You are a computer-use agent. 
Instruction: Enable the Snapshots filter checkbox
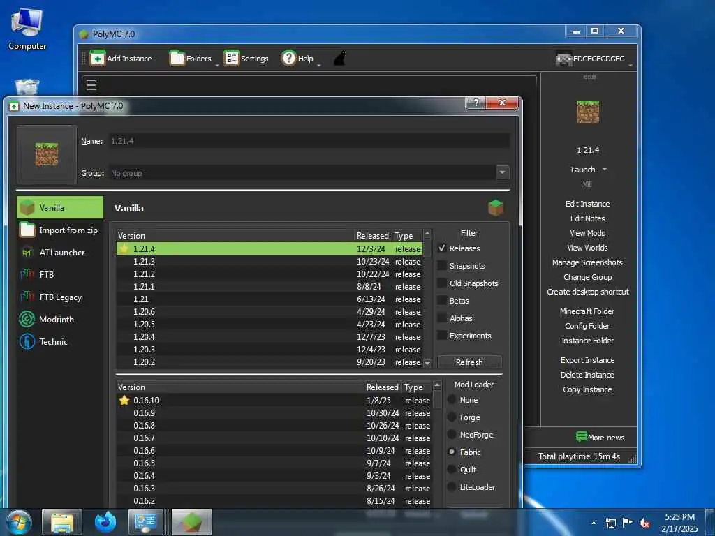(x=441, y=266)
